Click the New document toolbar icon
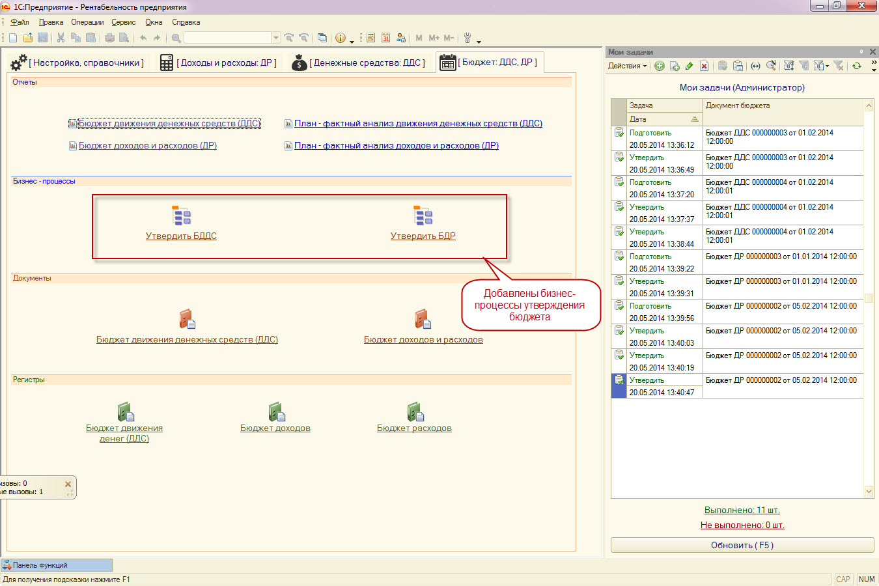 tap(12, 38)
